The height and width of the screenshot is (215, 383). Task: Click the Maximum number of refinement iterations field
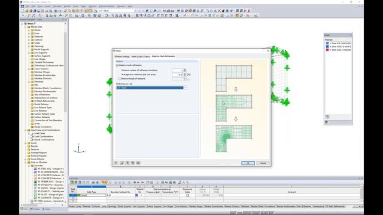coord(178,70)
